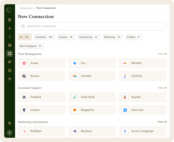Click New Connectors breadcrumb
174x142 pixels.
[x=46, y=8]
